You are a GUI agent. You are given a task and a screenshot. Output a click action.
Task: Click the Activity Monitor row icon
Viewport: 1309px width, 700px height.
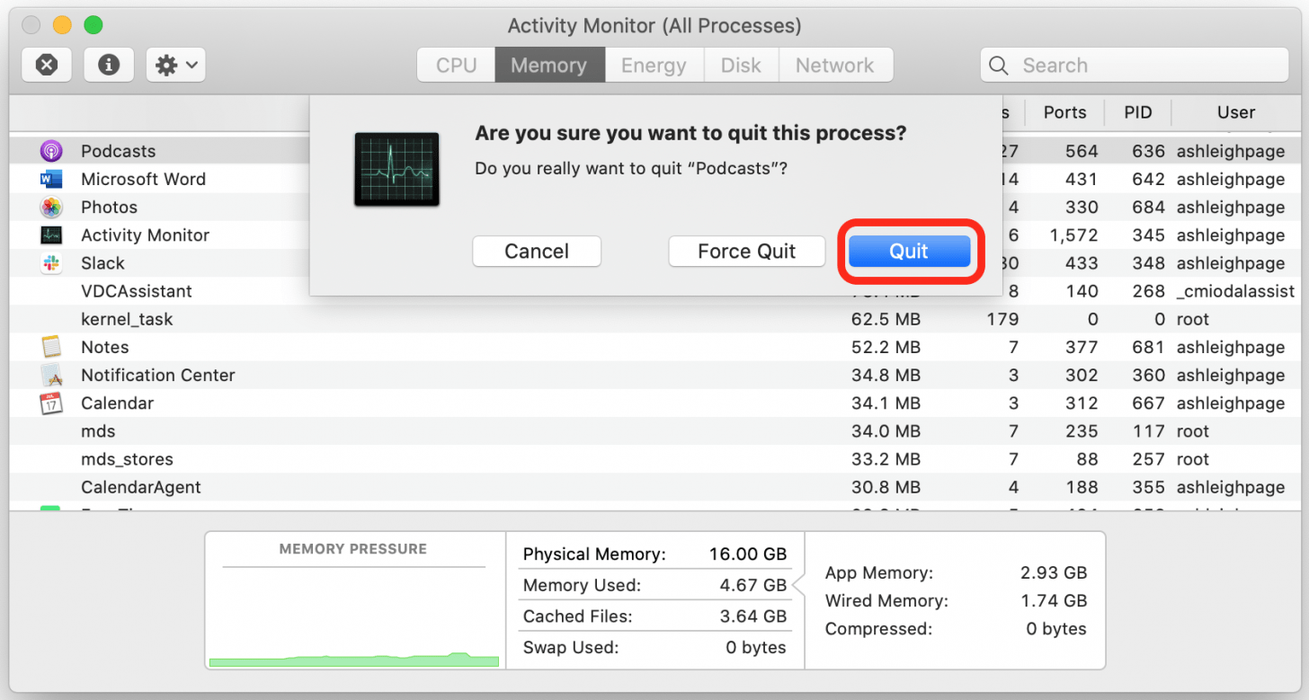point(51,235)
